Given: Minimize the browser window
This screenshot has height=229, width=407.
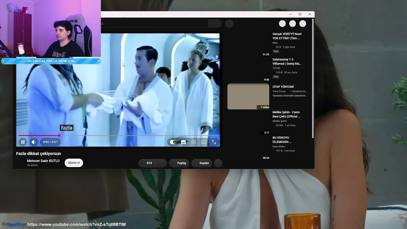Looking at the screenshot, I should [x=290, y=14].
